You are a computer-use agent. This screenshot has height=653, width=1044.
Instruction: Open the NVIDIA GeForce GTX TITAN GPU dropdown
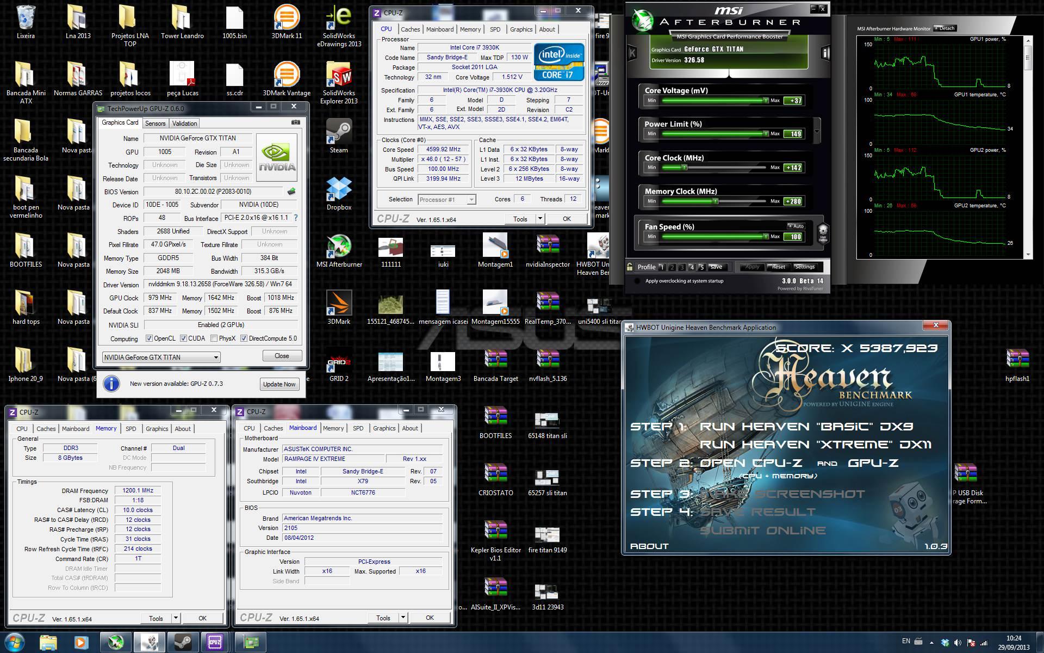161,357
